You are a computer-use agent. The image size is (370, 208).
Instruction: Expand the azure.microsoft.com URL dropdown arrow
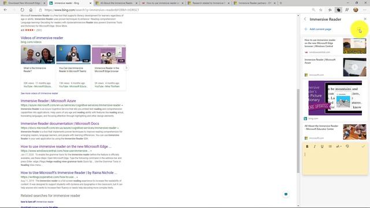coord(122,105)
